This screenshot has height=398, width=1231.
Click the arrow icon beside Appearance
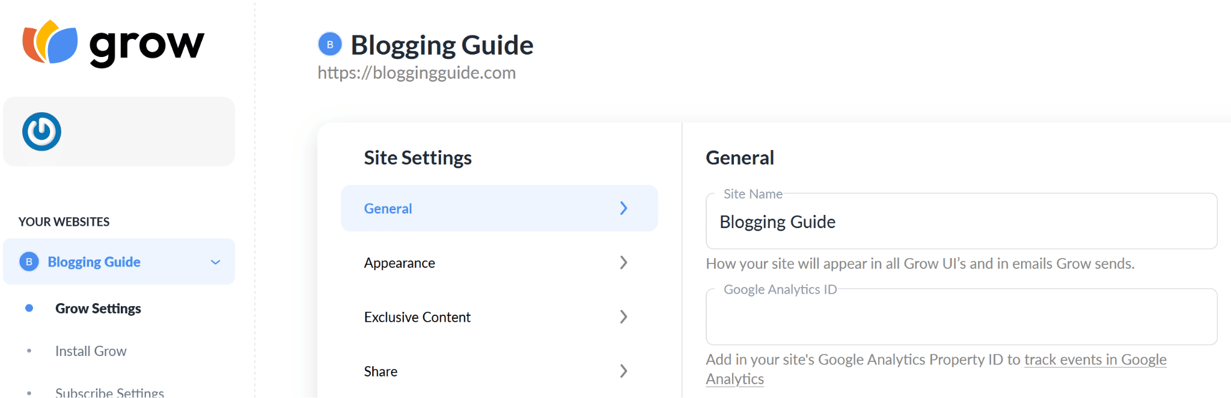[623, 262]
